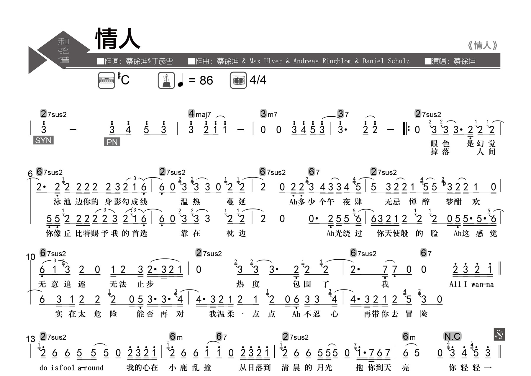
Task: Click the lyric 实在太危险
Action: point(86,314)
